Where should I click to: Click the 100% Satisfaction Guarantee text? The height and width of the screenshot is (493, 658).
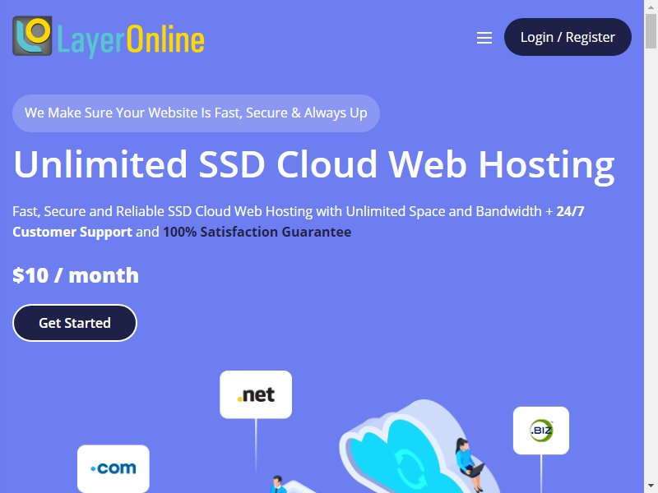point(257,232)
